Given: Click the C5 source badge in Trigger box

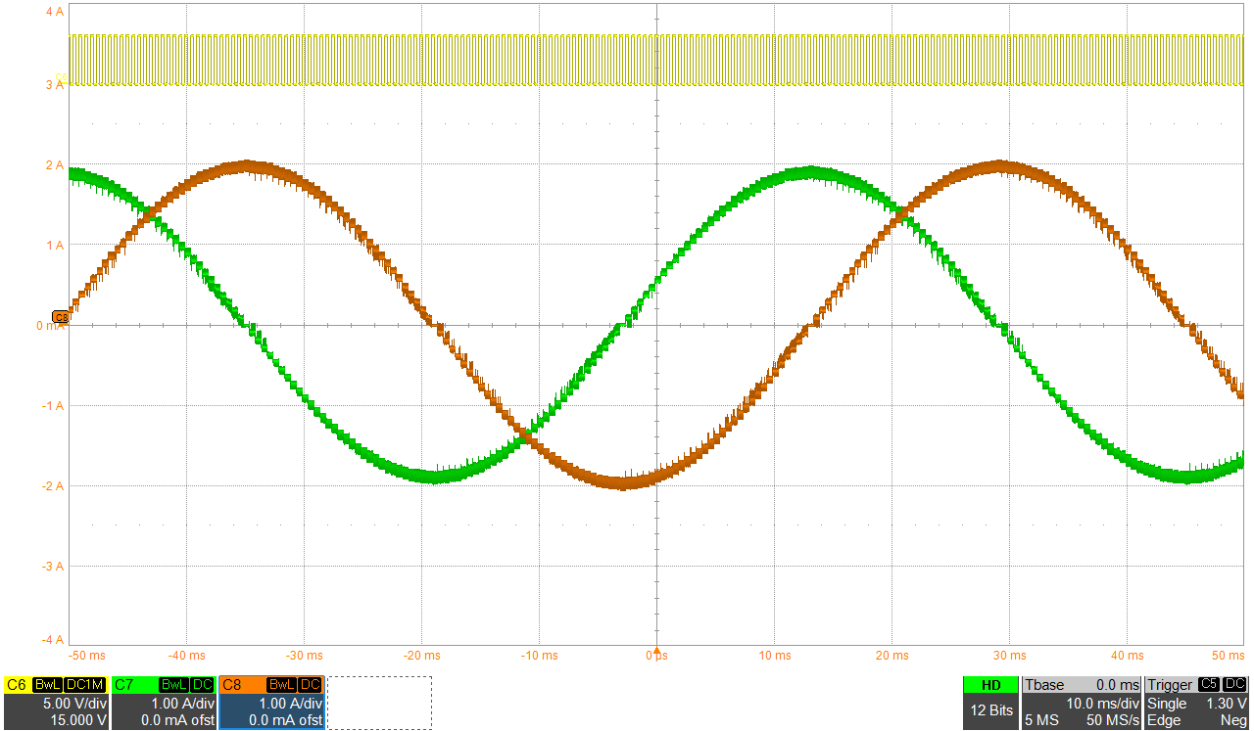Looking at the screenshot, I should pos(1209,685).
